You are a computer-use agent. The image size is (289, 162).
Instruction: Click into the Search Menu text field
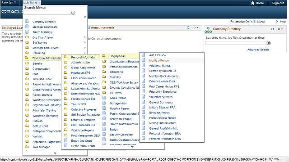47,13
